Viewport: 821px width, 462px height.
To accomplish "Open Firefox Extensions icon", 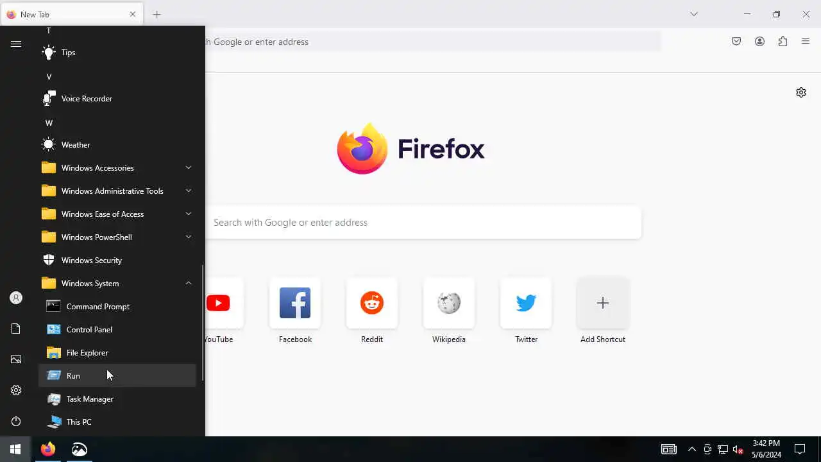I will tap(783, 42).
